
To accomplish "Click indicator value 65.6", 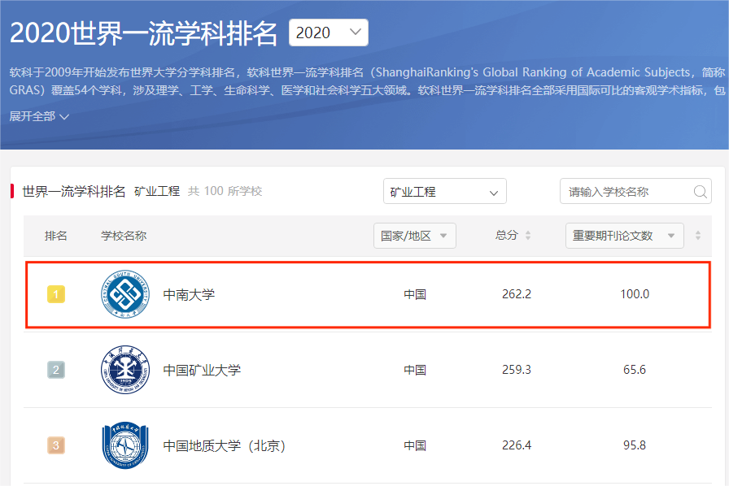I will pyautogui.click(x=635, y=370).
